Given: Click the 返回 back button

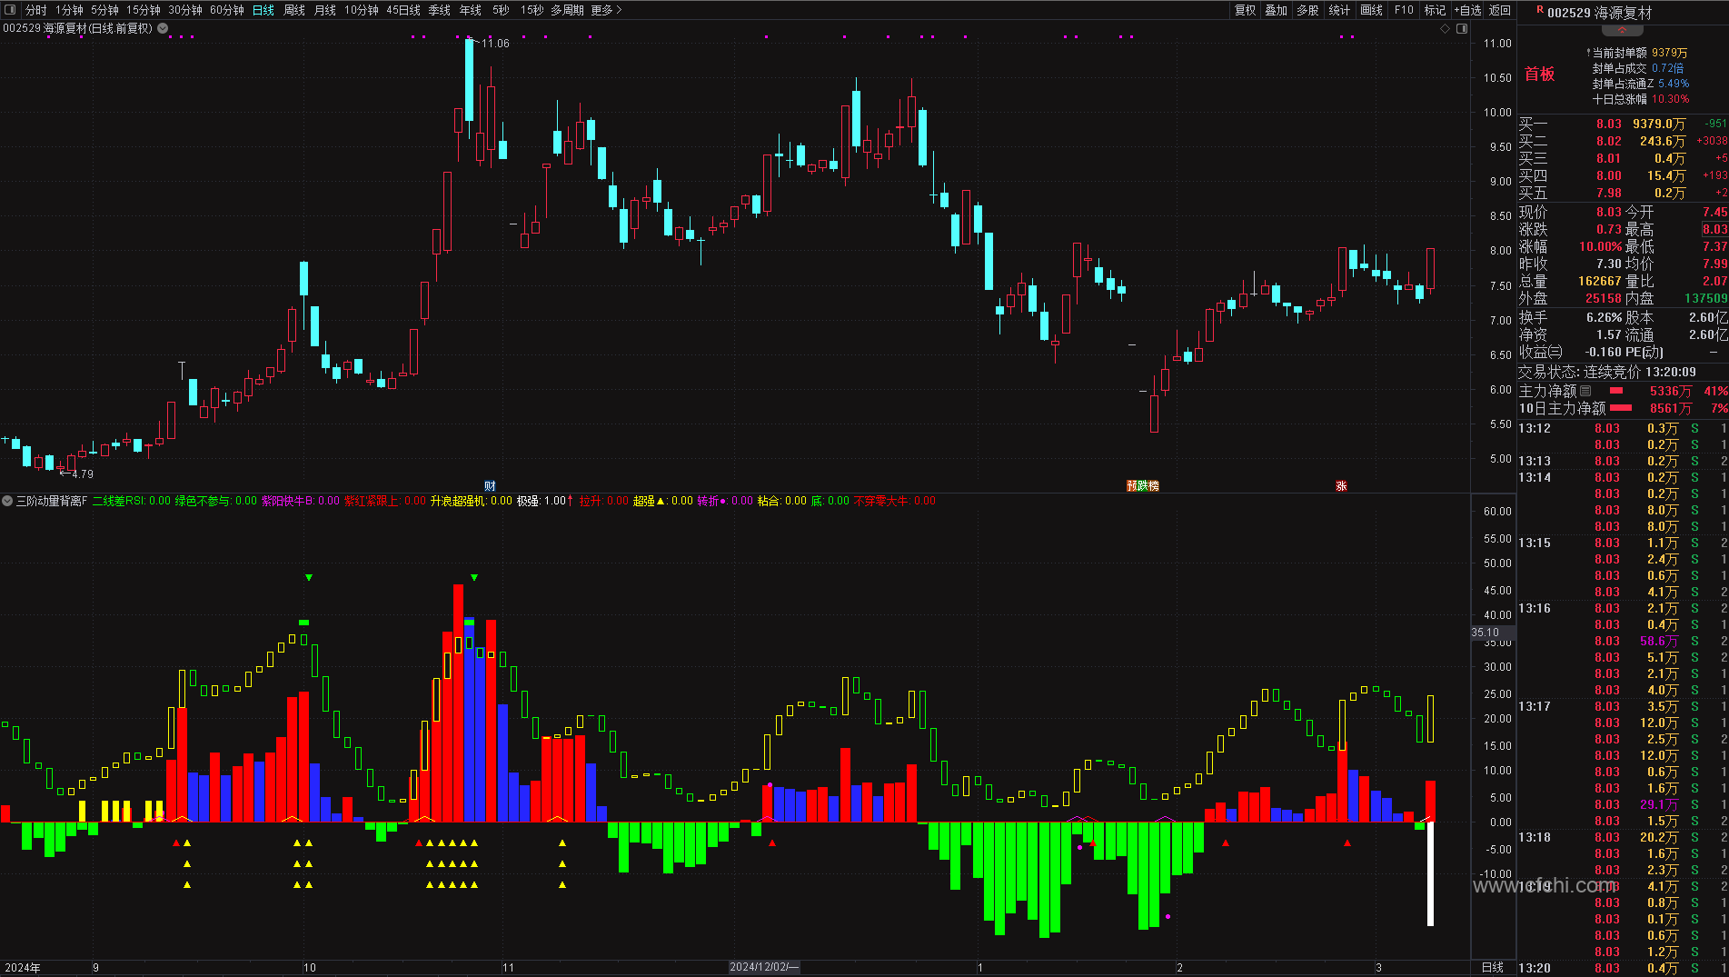Looking at the screenshot, I should (x=1500, y=10).
